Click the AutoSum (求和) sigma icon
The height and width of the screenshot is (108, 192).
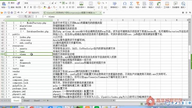(x=131, y=4)
